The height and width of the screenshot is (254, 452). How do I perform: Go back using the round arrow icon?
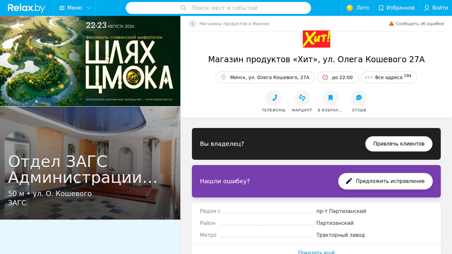pyautogui.click(x=193, y=24)
